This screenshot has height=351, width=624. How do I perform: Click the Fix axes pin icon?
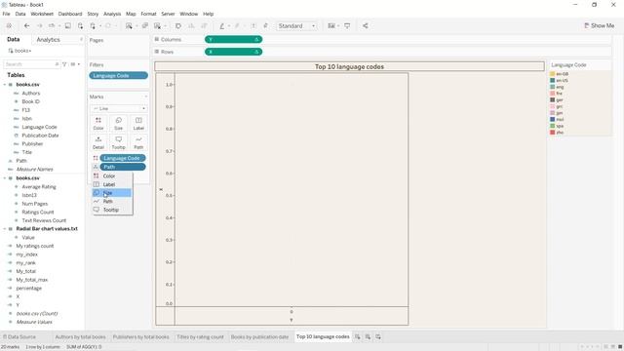tap(266, 26)
